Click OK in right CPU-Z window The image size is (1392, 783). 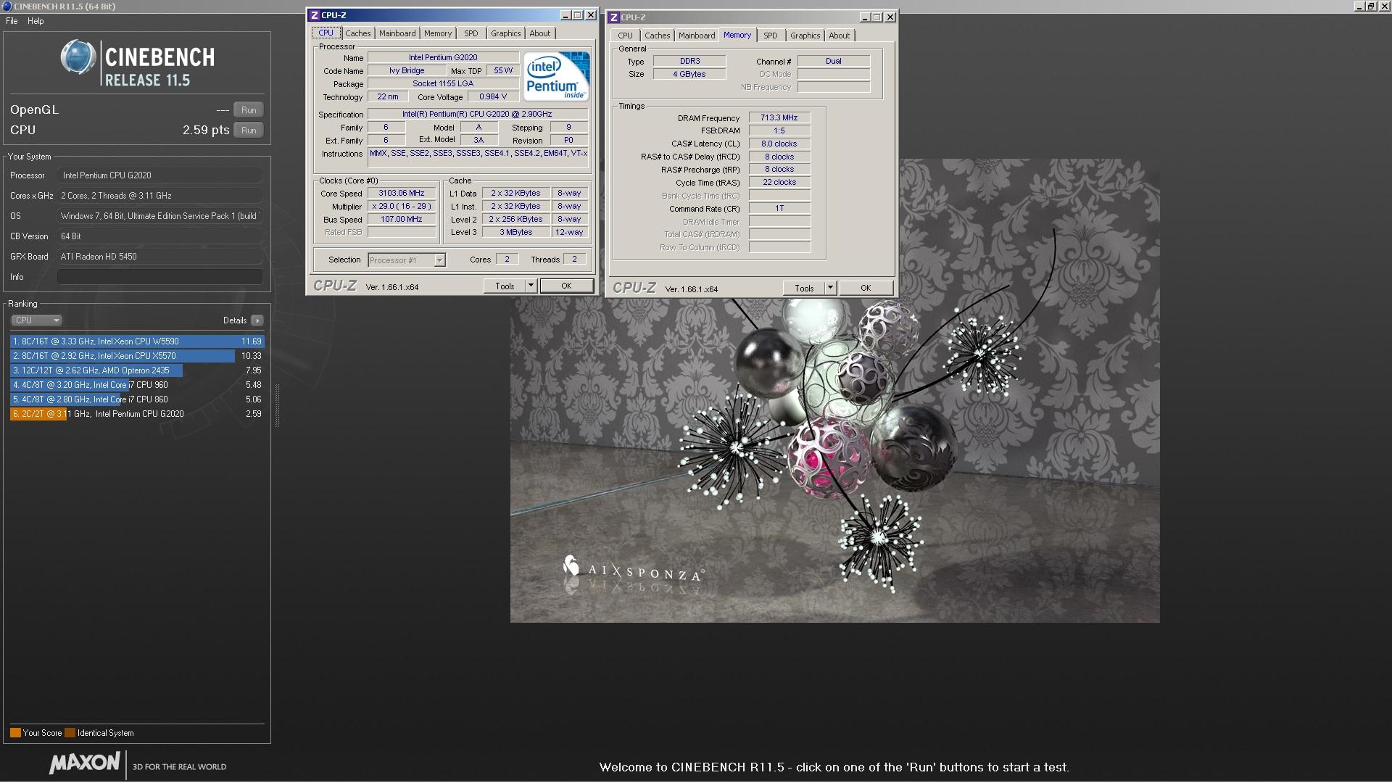(866, 289)
